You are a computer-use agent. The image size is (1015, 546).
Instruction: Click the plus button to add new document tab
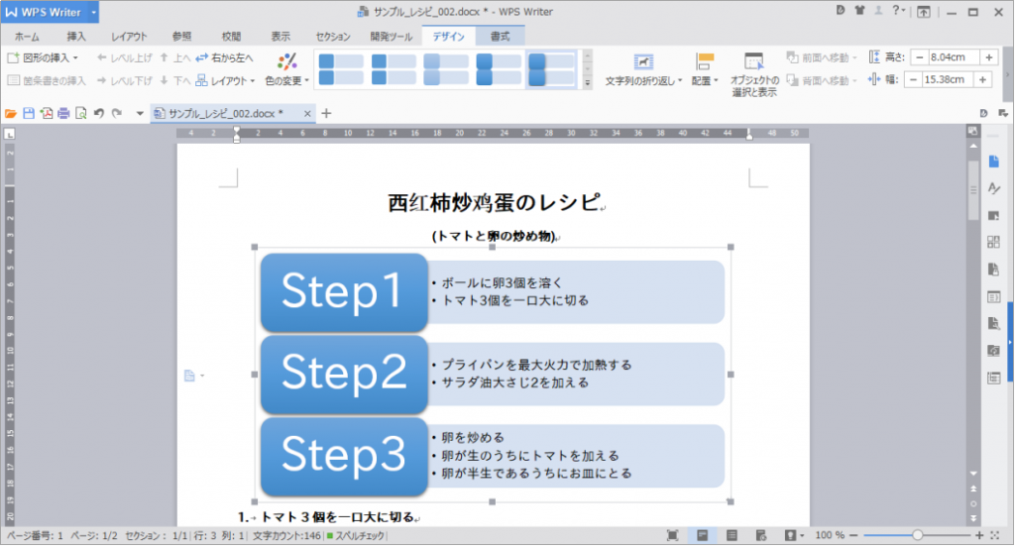[327, 113]
